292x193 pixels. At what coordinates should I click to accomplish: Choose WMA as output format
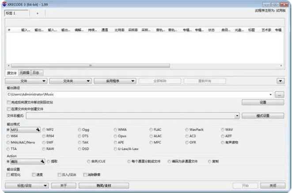pos(115,130)
